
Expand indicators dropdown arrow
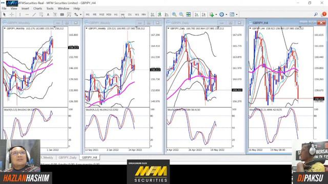(216, 15)
